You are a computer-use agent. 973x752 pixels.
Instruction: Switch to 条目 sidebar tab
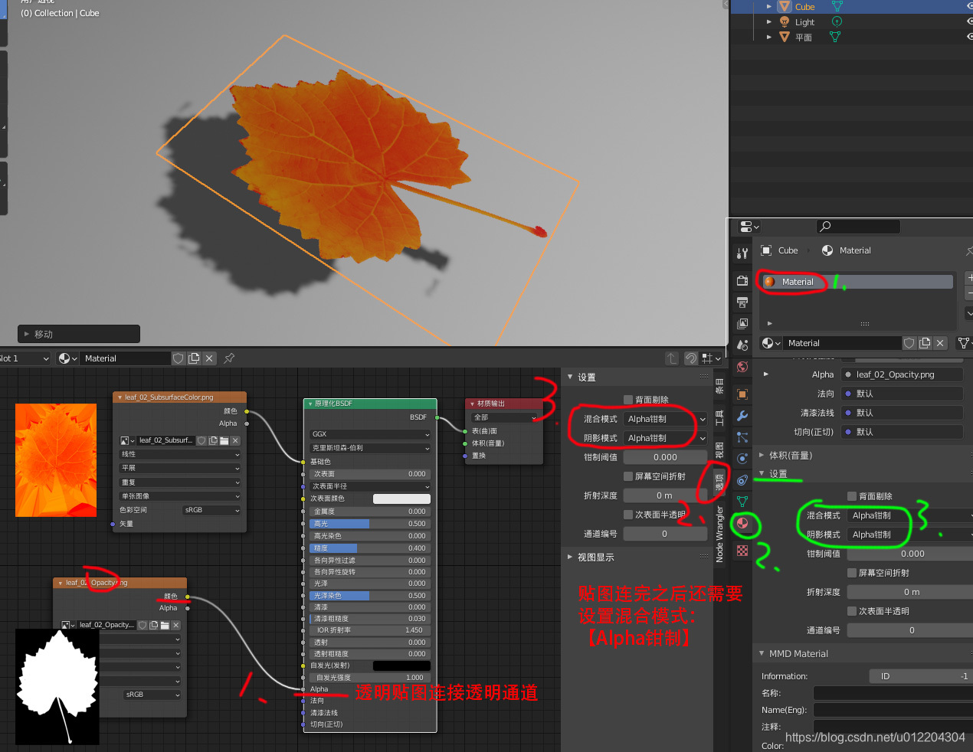[719, 385]
